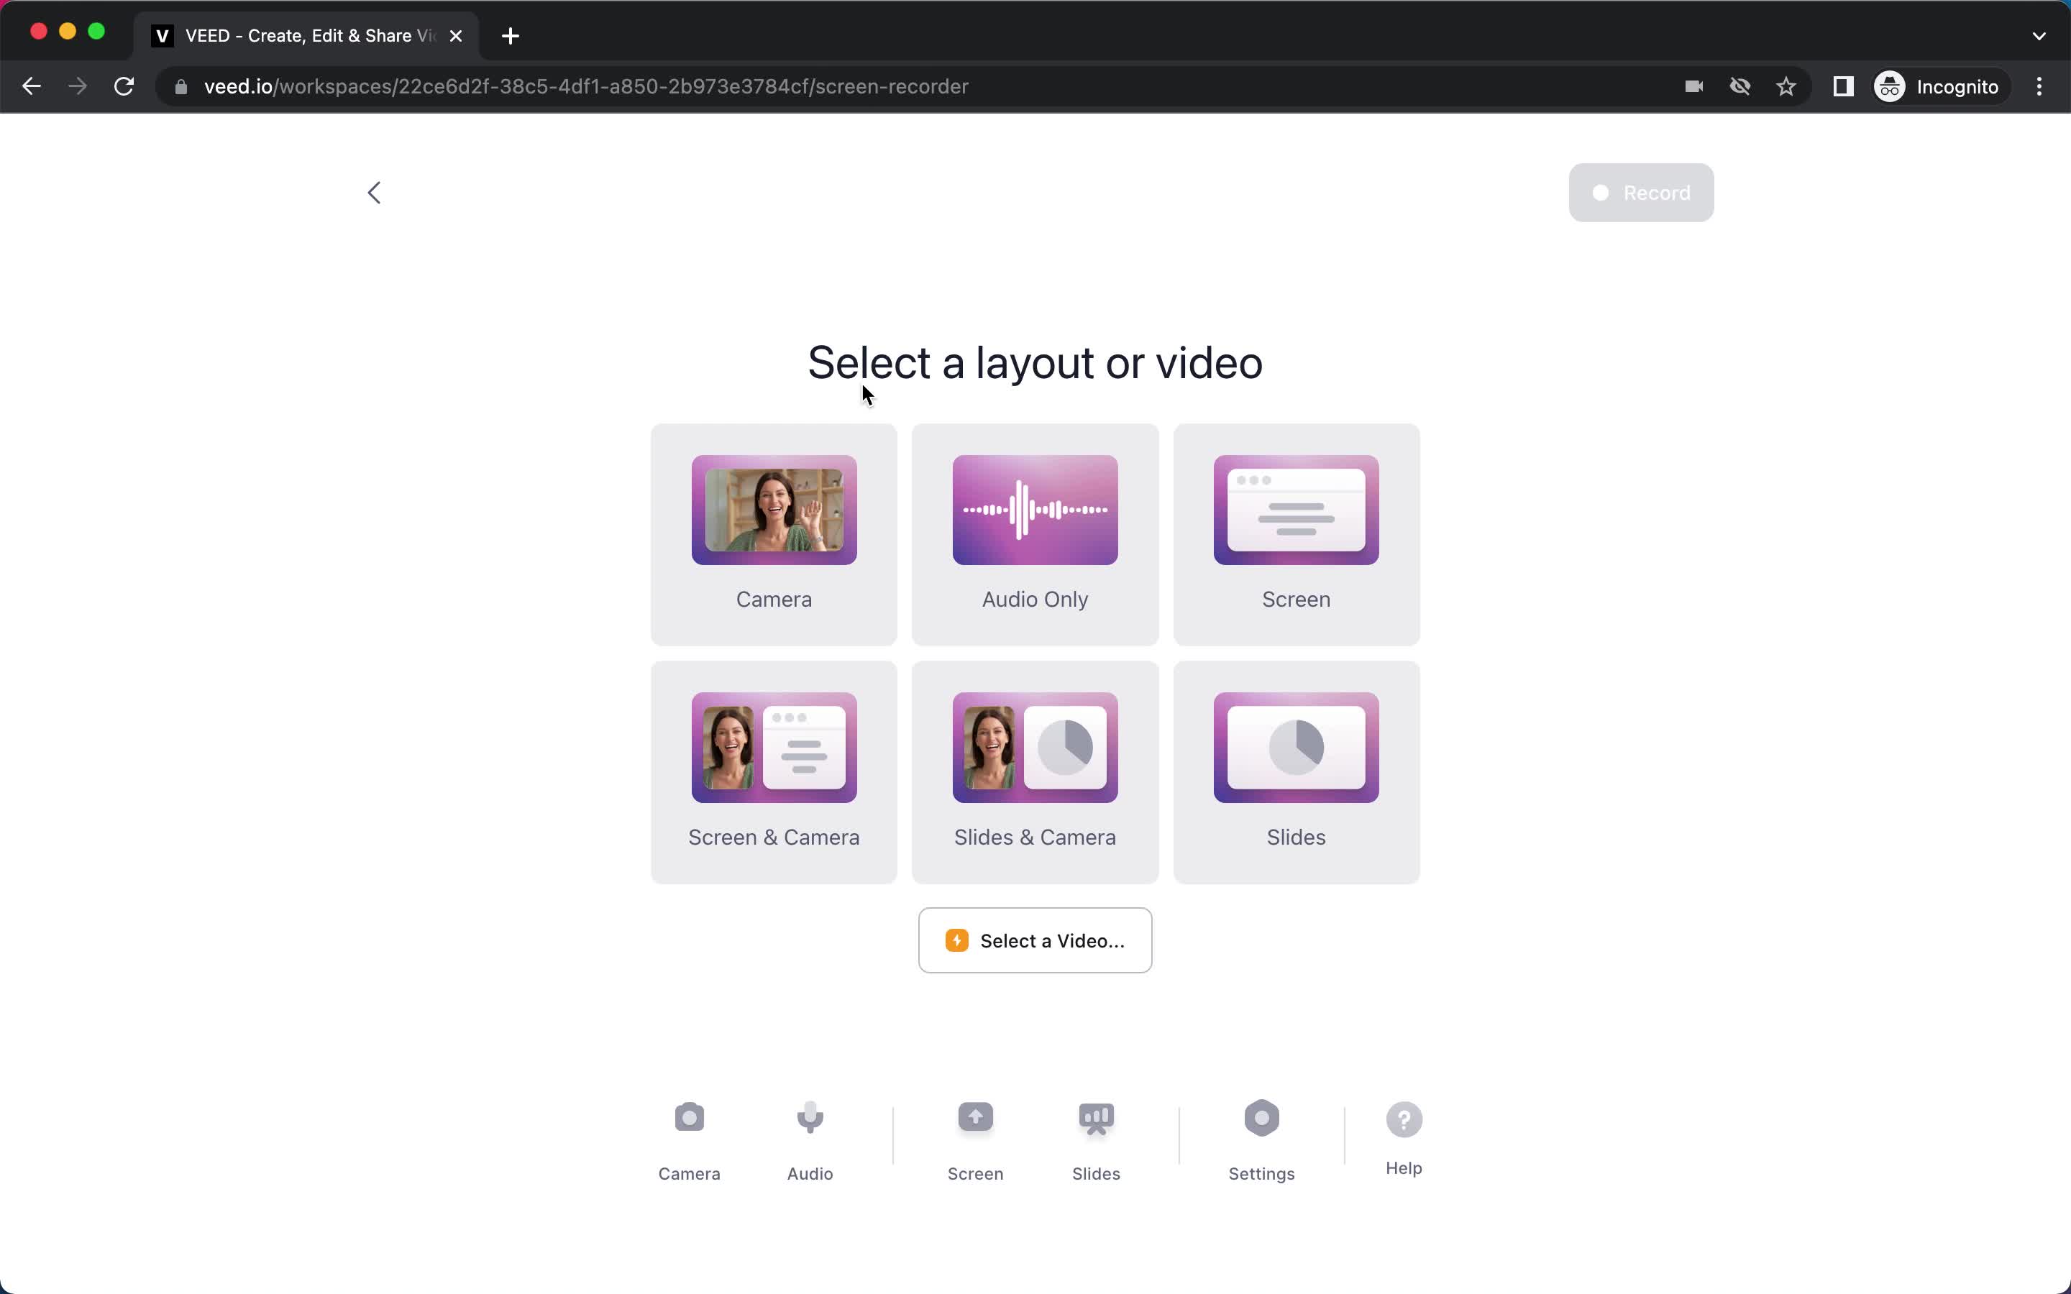2071x1294 pixels.
Task: Reload the veed.io page
Action: 124,86
